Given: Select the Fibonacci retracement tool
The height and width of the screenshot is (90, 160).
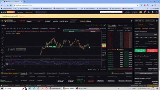Looking at the screenshot, I should click(x=2, y=38).
